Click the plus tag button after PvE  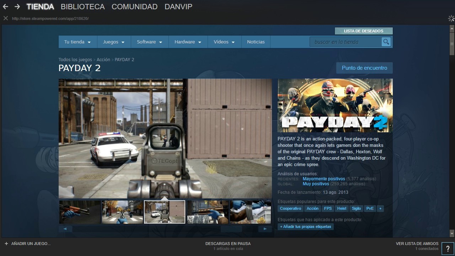click(x=380, y=209)
